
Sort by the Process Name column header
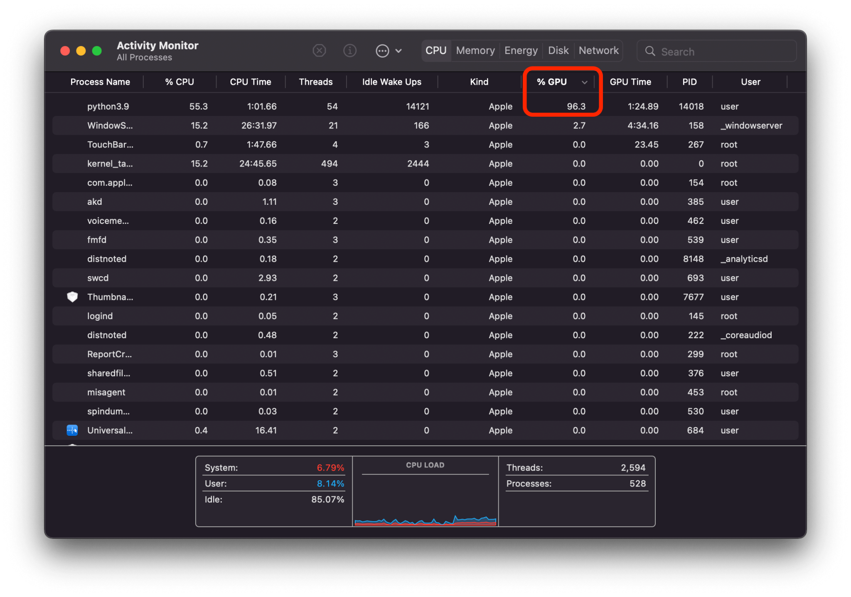click(x=100, y=82)
